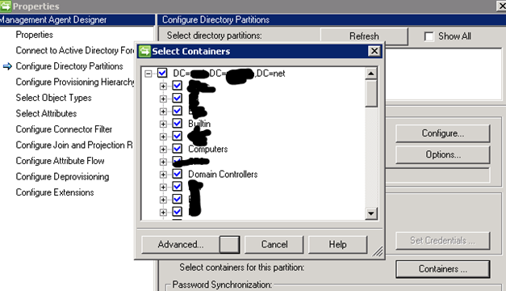Open Properties page in Management Agent Designer
The width and height of the screenshot is (506, 291).
click(x=34, y=35)
